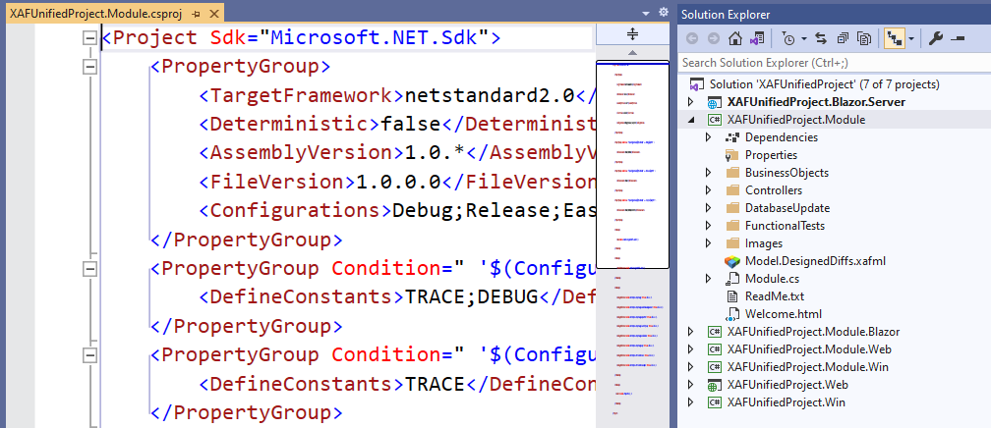Image resolution: width=991 pixels, height=428 pixels.
Task: Click the Blazor.Server web project globe icon
Action: pyautogui.click(x=714, y=102)
